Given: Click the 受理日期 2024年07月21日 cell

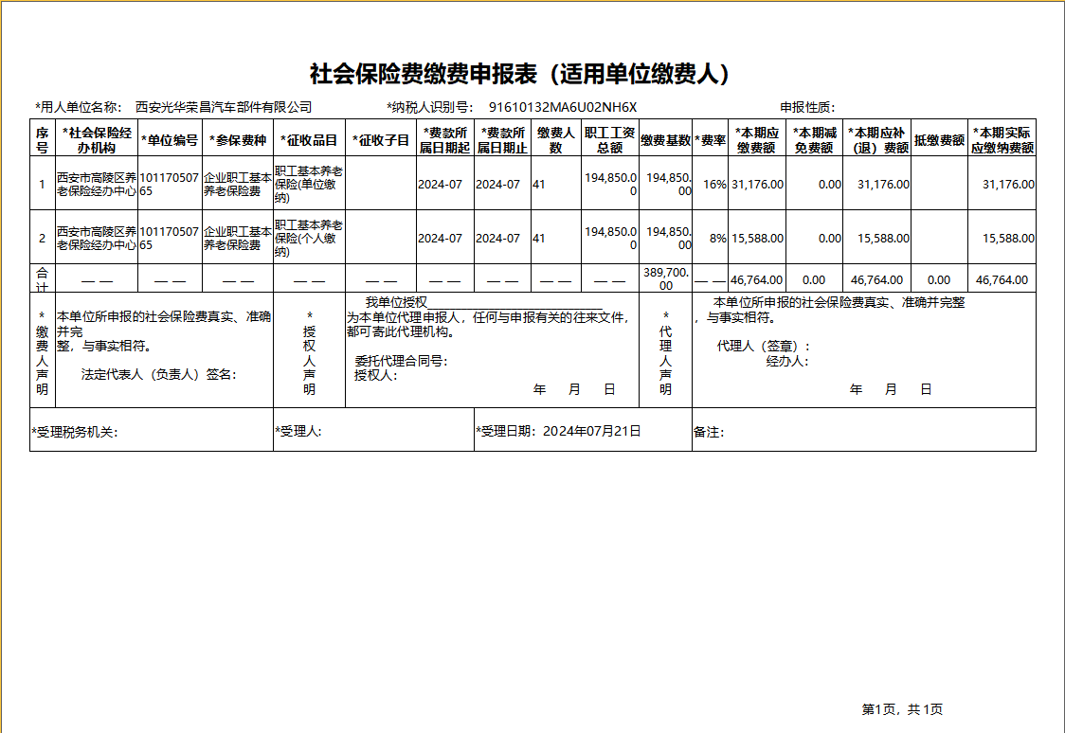Looking at the screenshot, I should click(x=558, y=431).
